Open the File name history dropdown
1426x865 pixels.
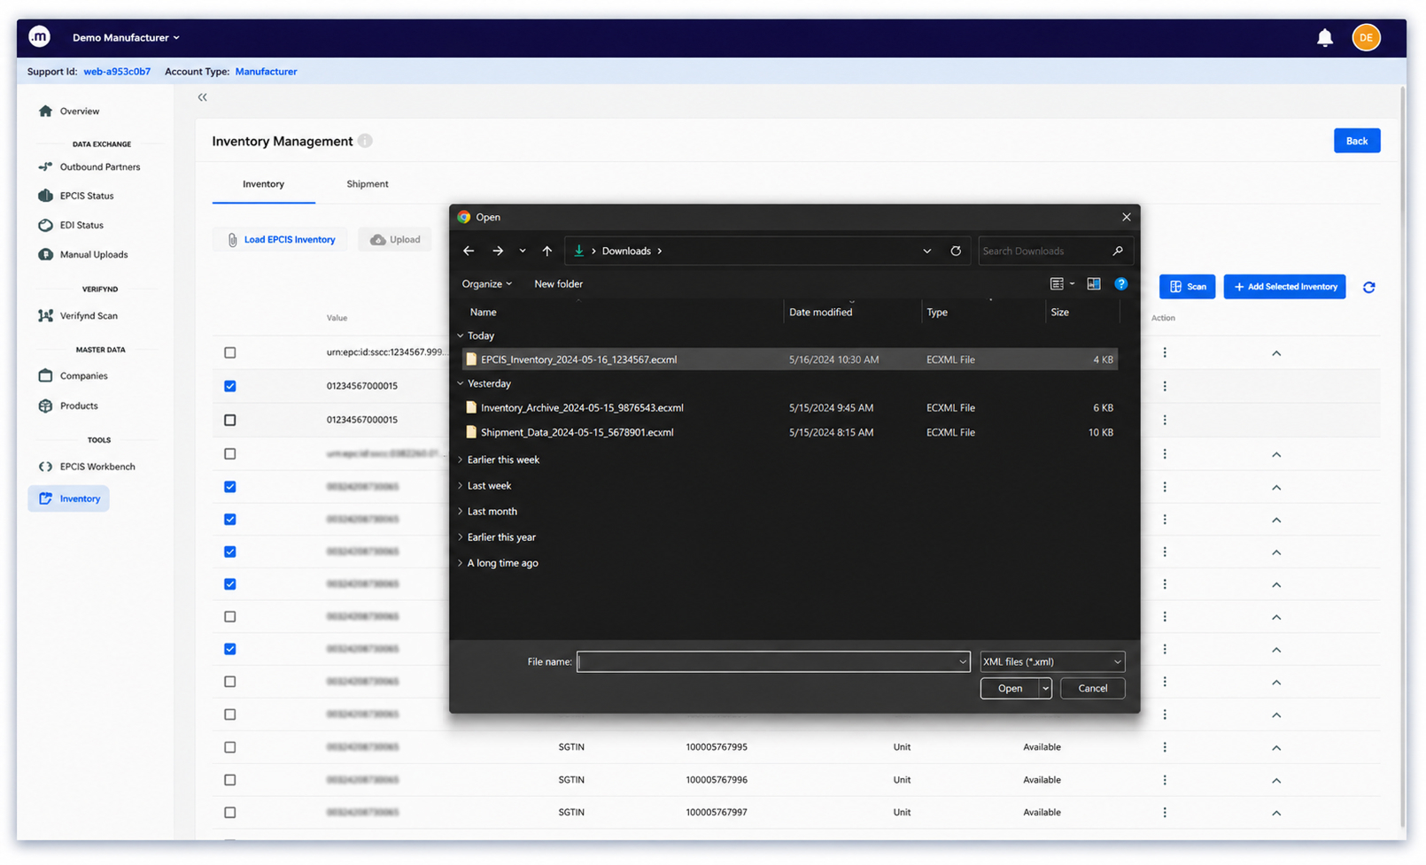tap(962, 661)
